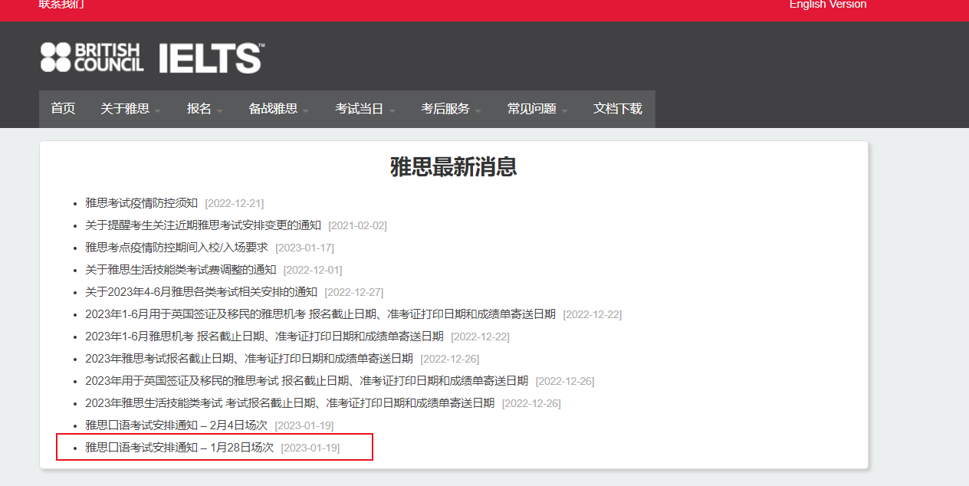Open the 关于提醒考生关注近期雅思考试安排变更的通知 link
The width and height of the screenshot is (969, 486).
point(202,225)
